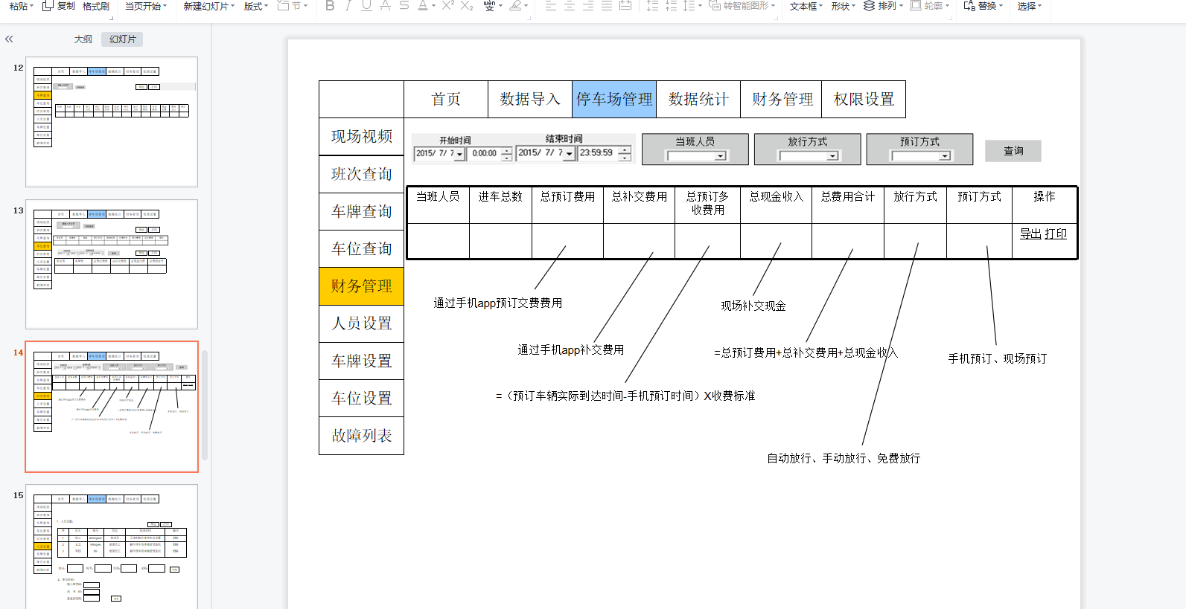This screenshot has height=609, width=1186.
Task: Toggle Italic formatting
Action: (348, 6)
